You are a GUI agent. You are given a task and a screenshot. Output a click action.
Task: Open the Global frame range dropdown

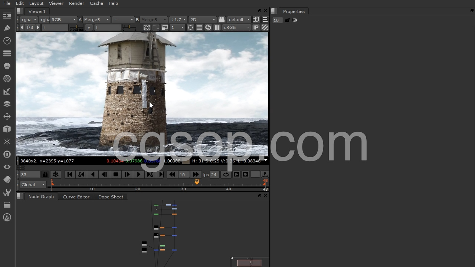[x=33, y=185]
